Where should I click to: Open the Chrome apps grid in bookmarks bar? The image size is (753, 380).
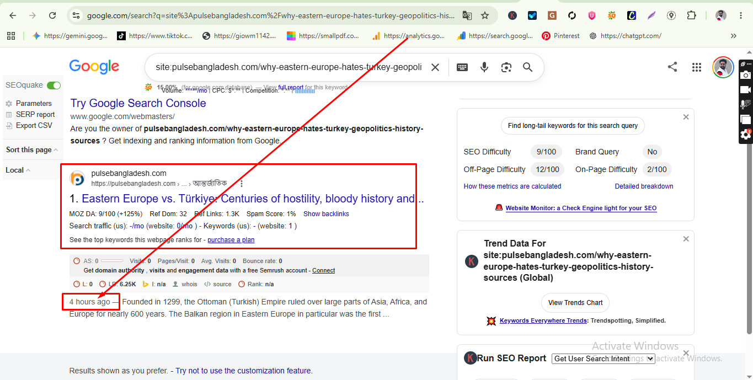(11, 36)
